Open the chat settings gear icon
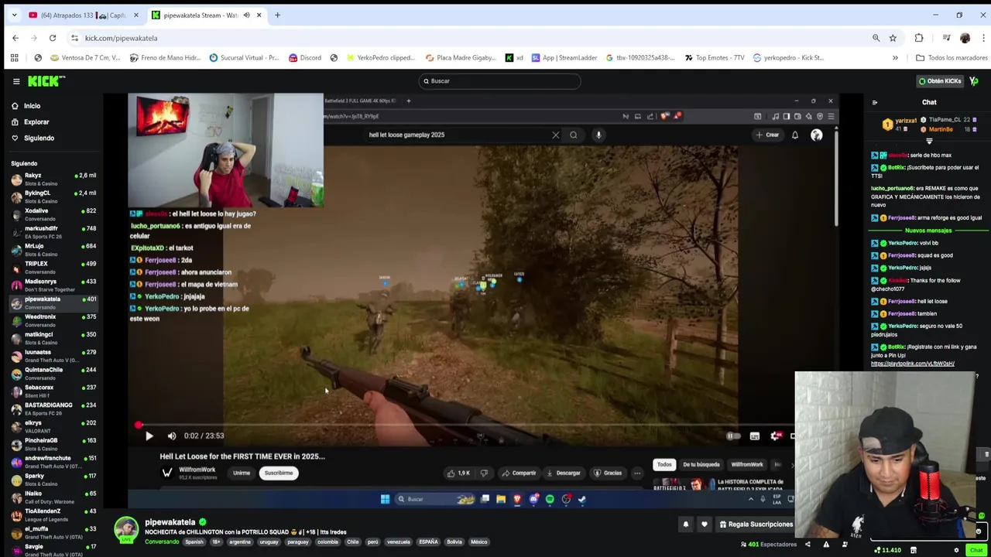 pos(956,550)
